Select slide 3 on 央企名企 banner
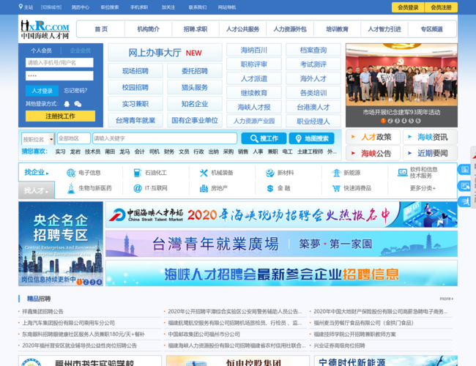476x366 pixels. pos(92,281)
